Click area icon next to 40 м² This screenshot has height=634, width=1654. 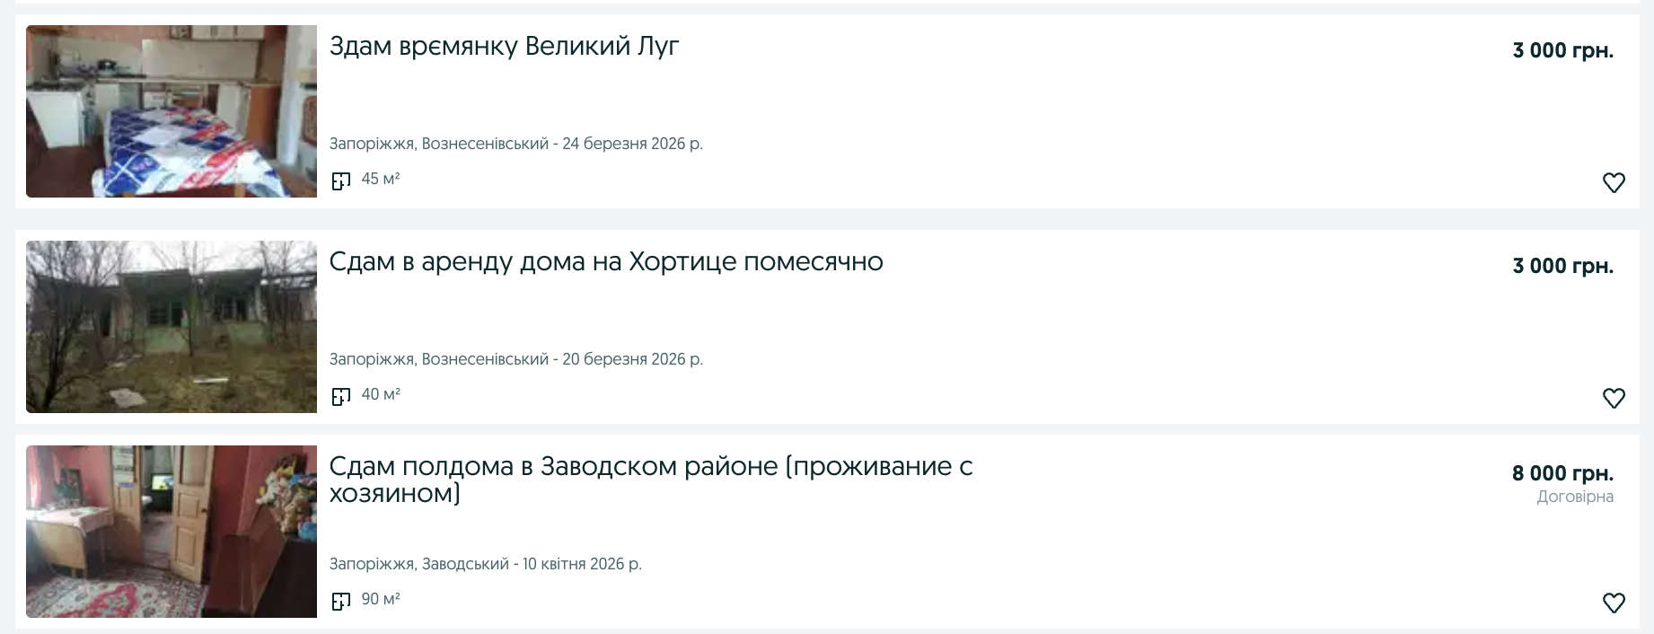tap(340, 397)
